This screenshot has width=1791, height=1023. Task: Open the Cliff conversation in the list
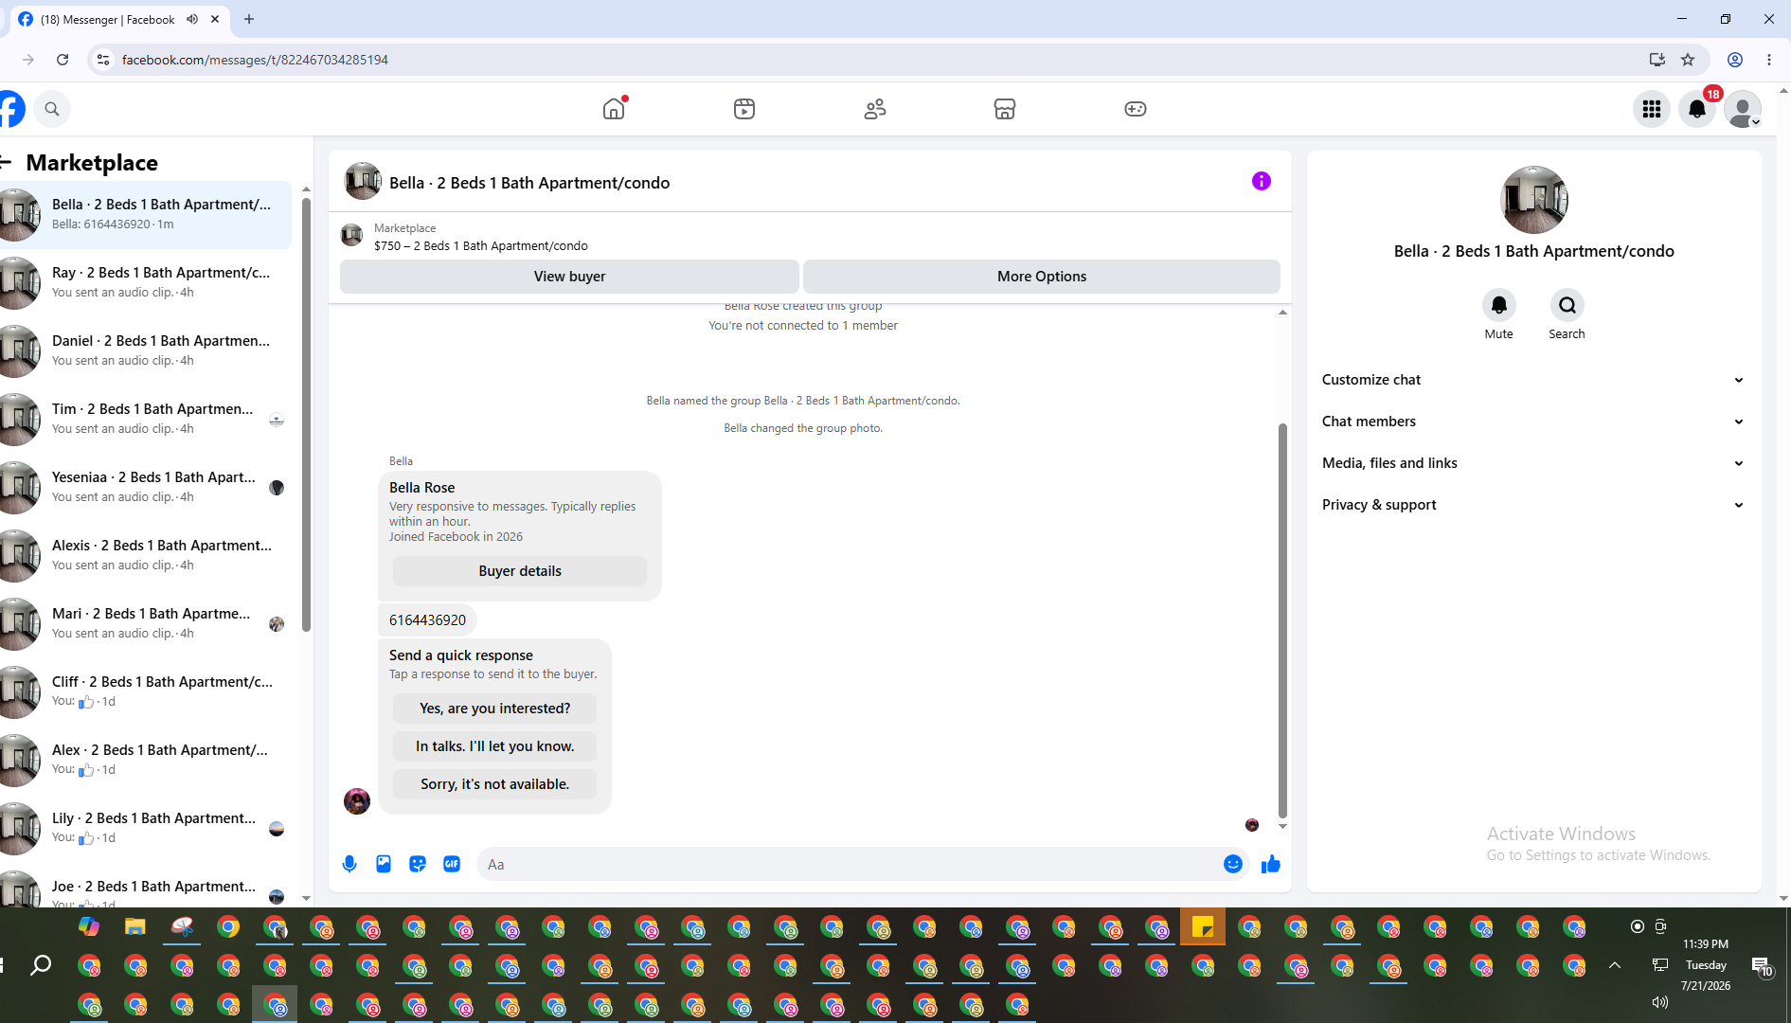point(146,692)
